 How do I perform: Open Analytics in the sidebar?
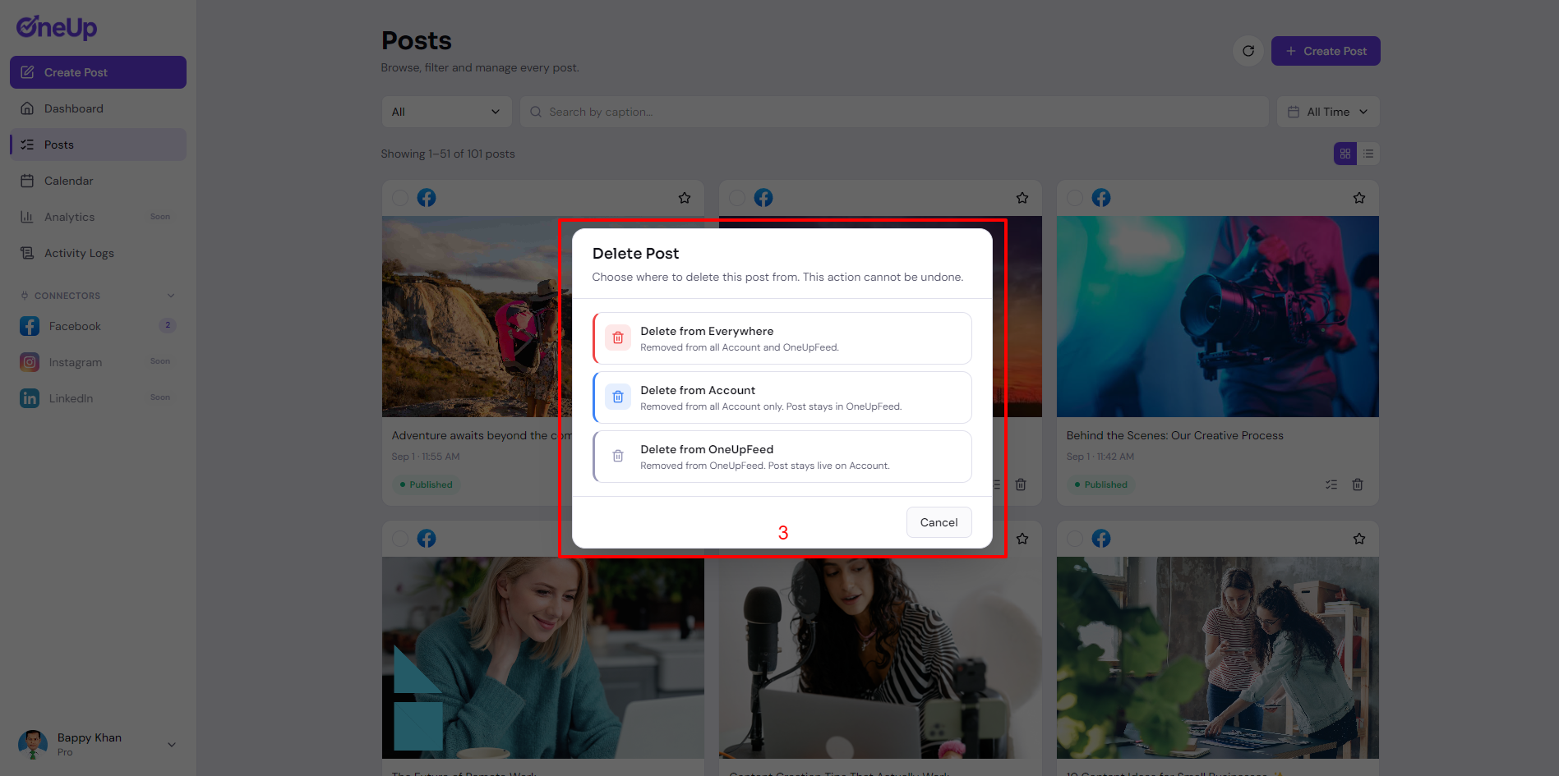98,217
